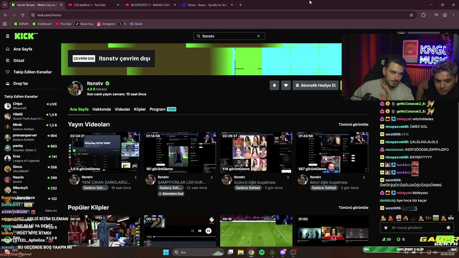Open the Chrome three-dot menu
The image size is (459, 258).
(454, 15)
